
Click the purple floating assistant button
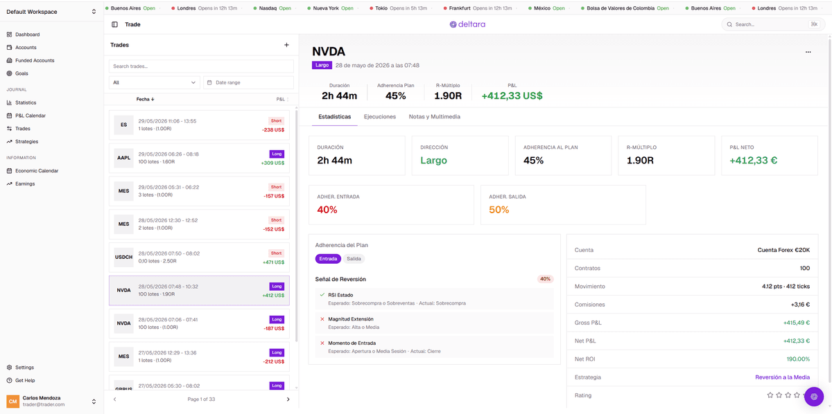[x=814, y=397]
